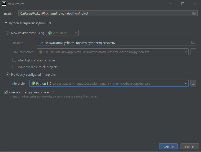Image resolution: width=201 pixels, height=152 pixels.
Task: Click the Base interpreter: label
Action: click(x=23, y=52)
